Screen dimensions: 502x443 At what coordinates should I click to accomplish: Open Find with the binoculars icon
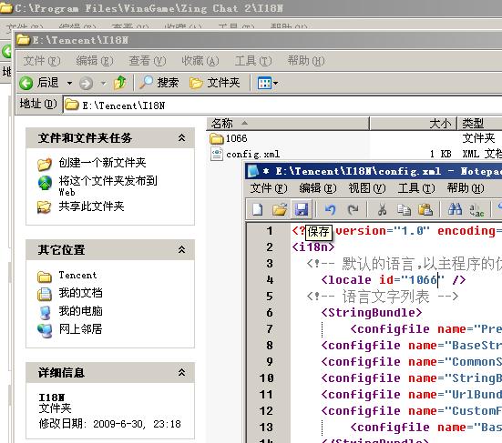pyautogui.click(x=455, y=209)
